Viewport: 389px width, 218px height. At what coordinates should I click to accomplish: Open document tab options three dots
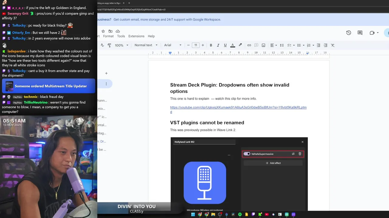(x=106, y=84)
